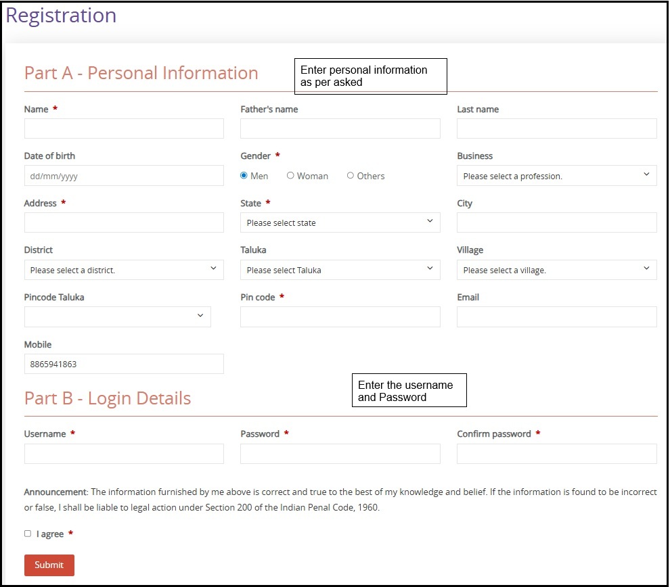The height and width of the screenshot is (587, 670).
Task: Open the District dropdown list
Action: point(124,270)
